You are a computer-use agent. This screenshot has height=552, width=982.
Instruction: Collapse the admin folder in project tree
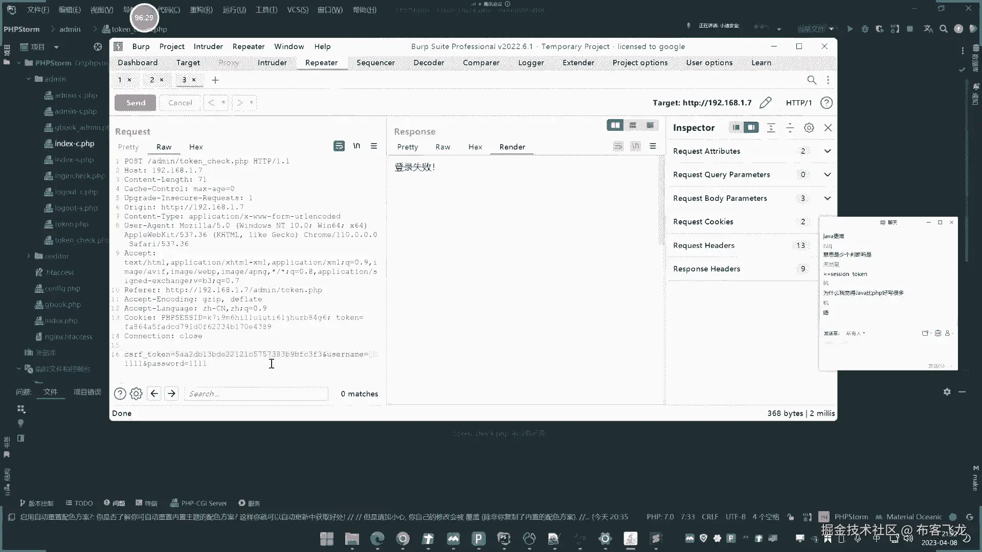click(x=29, y=79)
